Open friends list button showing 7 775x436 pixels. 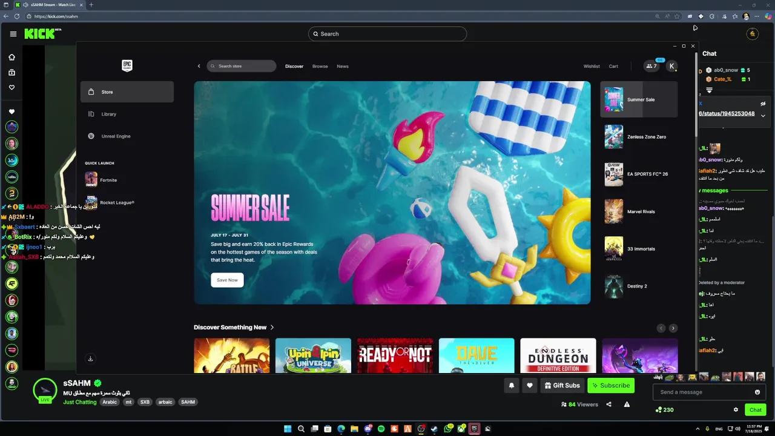651,66
